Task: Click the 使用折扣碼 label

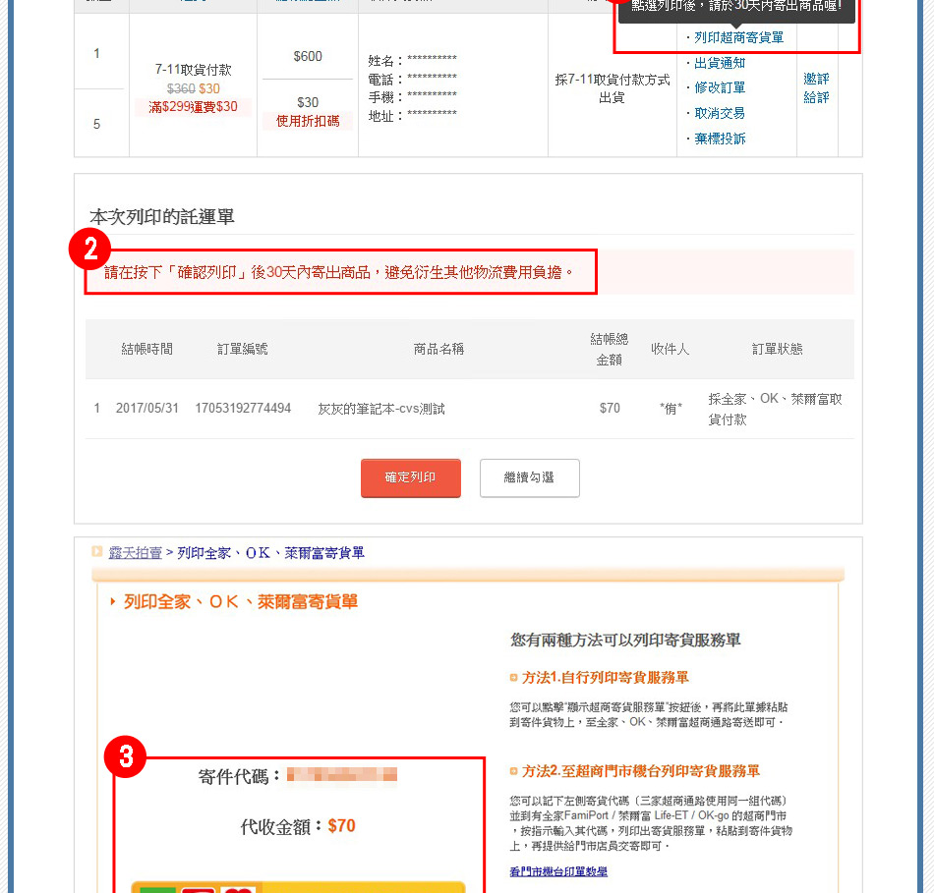Action: point(308,121)
